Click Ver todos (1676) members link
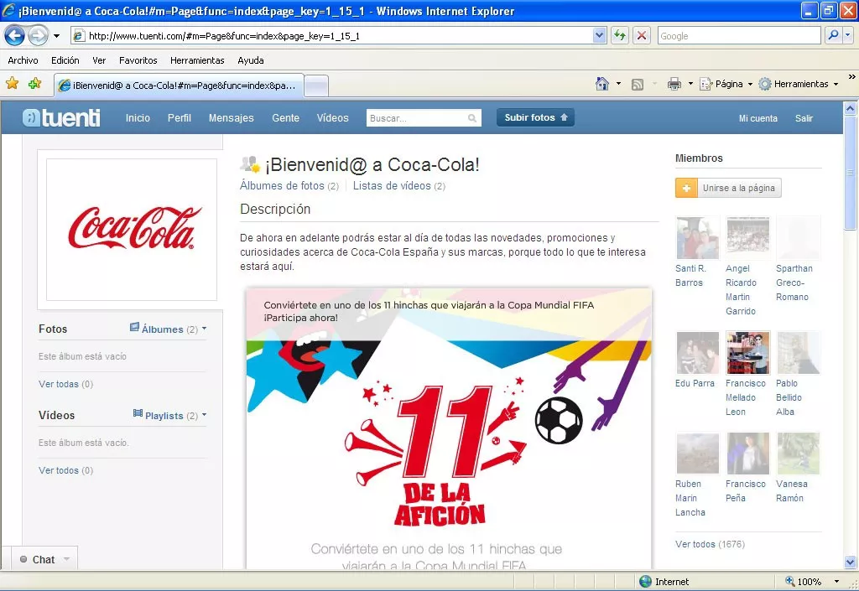859x591 pixels. pyautogui.click(x=710, y=544)
